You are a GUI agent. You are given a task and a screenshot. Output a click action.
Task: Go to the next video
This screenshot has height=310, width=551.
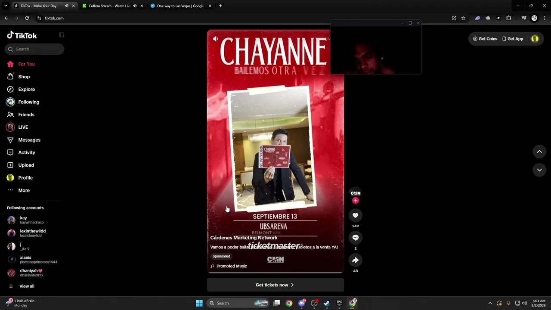(539, 170)
